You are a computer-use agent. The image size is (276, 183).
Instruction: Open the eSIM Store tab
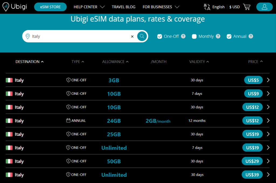coord(50,7)
